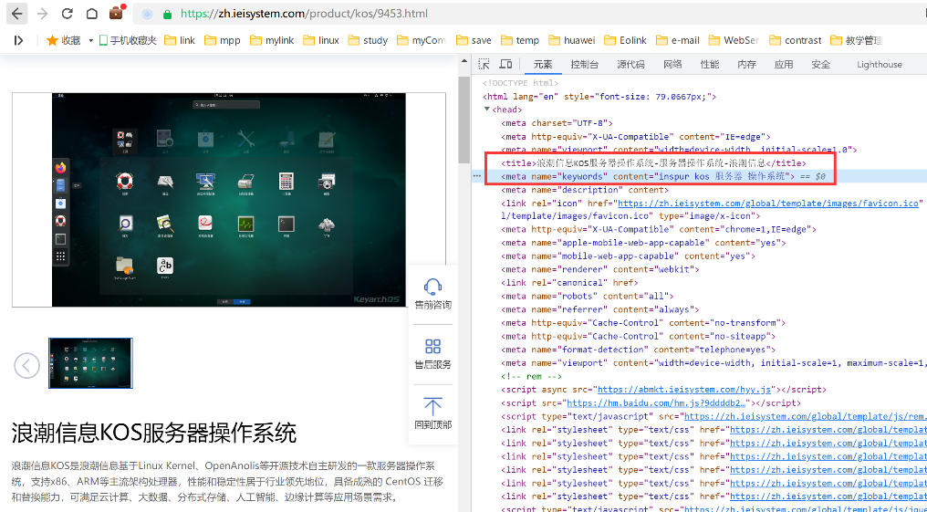Activate the DevTools element picker icon
The image size is (927, 512).
point(484,65)
